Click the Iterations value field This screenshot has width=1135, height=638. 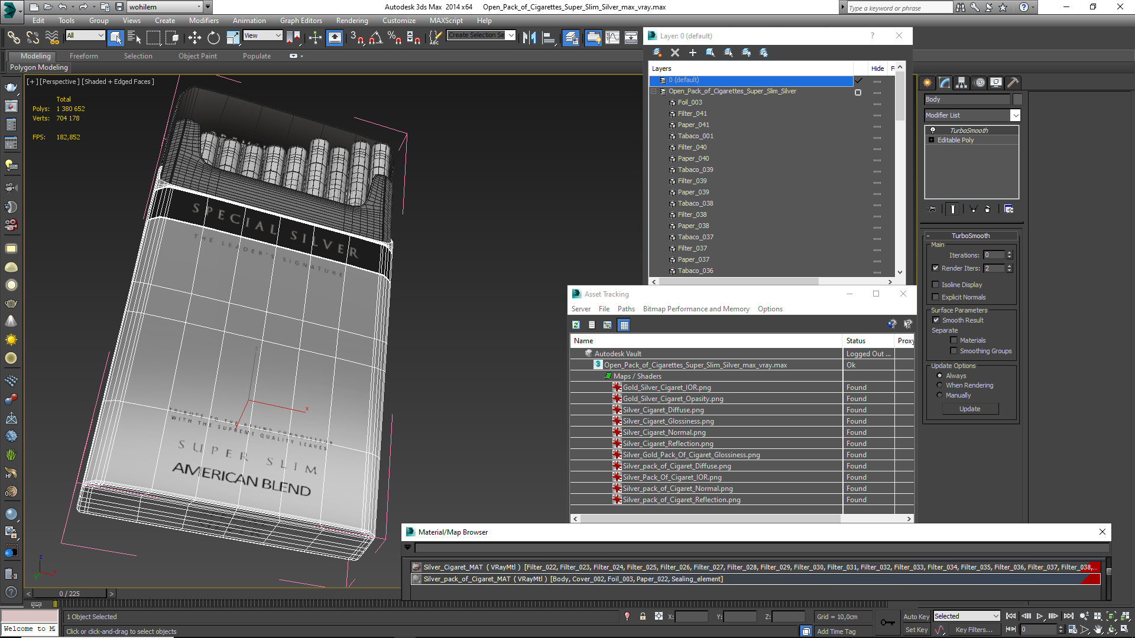coord(994,255)
